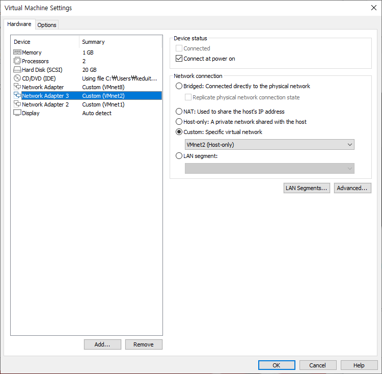Click the Hard Disk (SCSI) drive icon

(x=17, y=70)
